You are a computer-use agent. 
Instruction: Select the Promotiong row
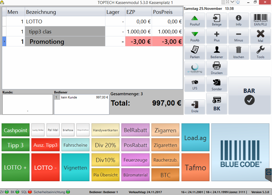click(92, 41)
